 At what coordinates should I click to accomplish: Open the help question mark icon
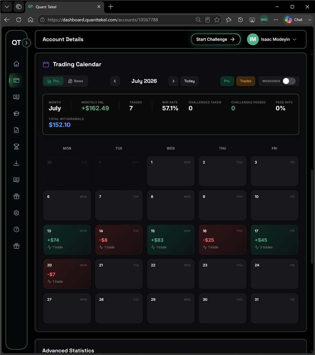[x=16, y=230]
